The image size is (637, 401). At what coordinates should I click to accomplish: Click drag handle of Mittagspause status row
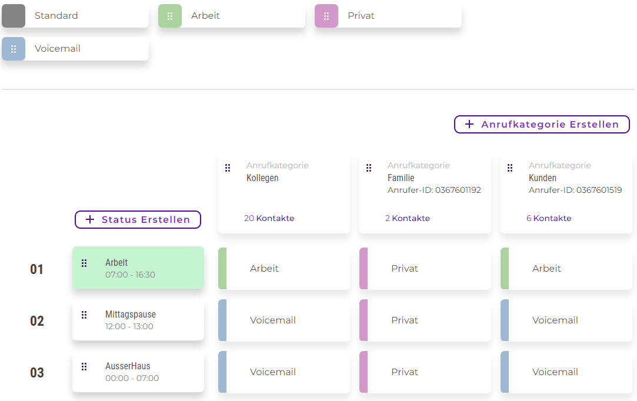84,315
